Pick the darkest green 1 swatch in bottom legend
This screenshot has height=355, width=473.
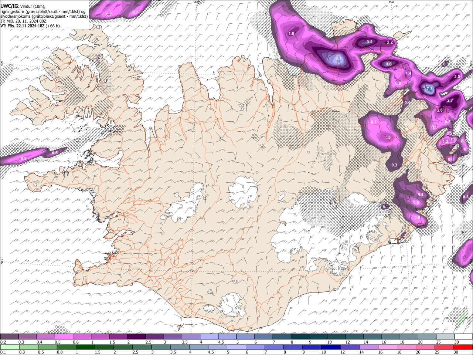coord(85,347)
